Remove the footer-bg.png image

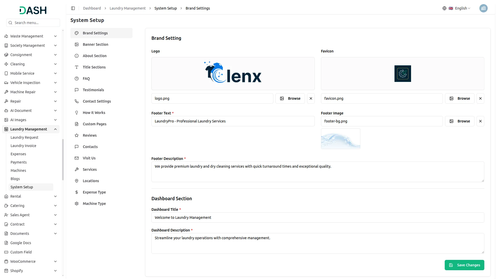(x=480, y=121)
